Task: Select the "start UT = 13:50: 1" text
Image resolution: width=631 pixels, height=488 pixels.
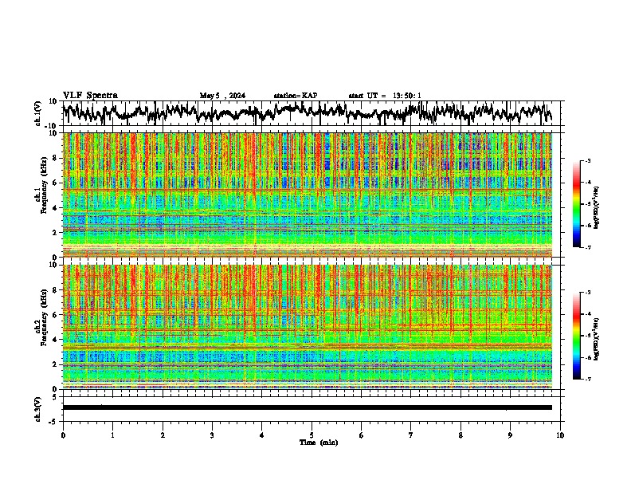Action: coord(385,96)
